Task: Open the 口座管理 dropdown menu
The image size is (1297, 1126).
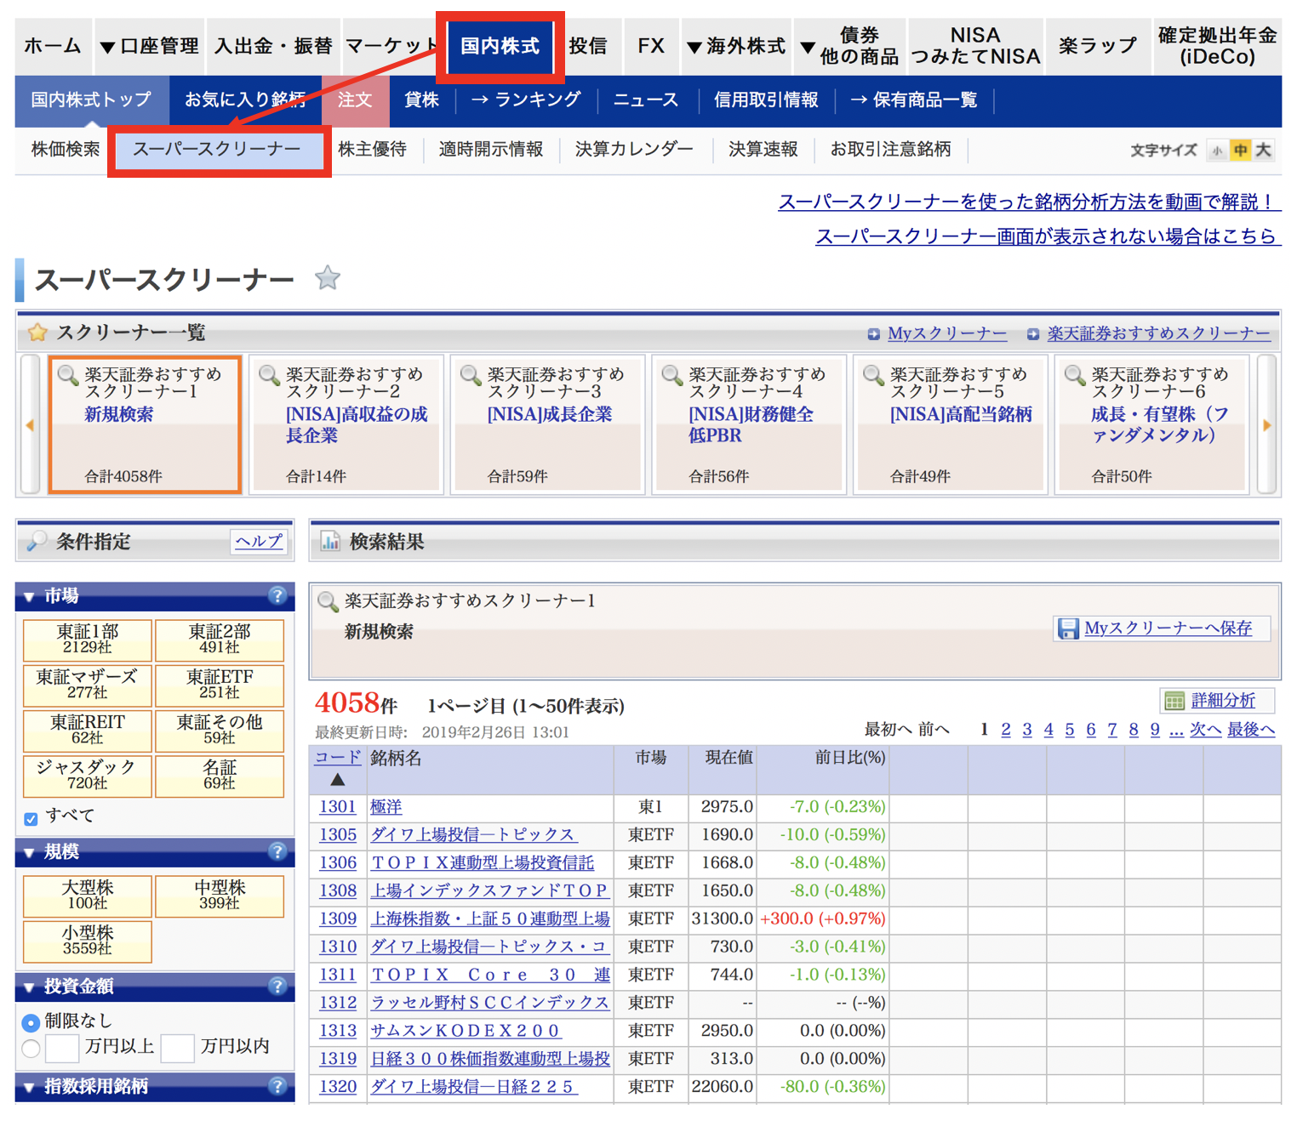Action: tap(150, 46)
